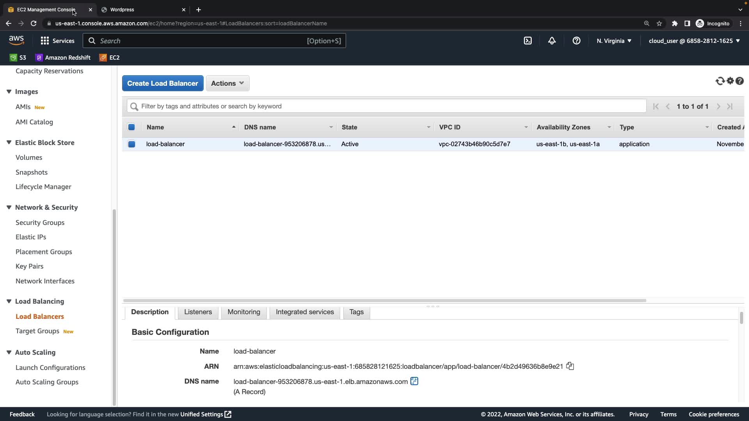The width and height of the screenshot is (749, 421).
Task: Collapse the Elastic Block Store section
Action: [x=9, y=143]
